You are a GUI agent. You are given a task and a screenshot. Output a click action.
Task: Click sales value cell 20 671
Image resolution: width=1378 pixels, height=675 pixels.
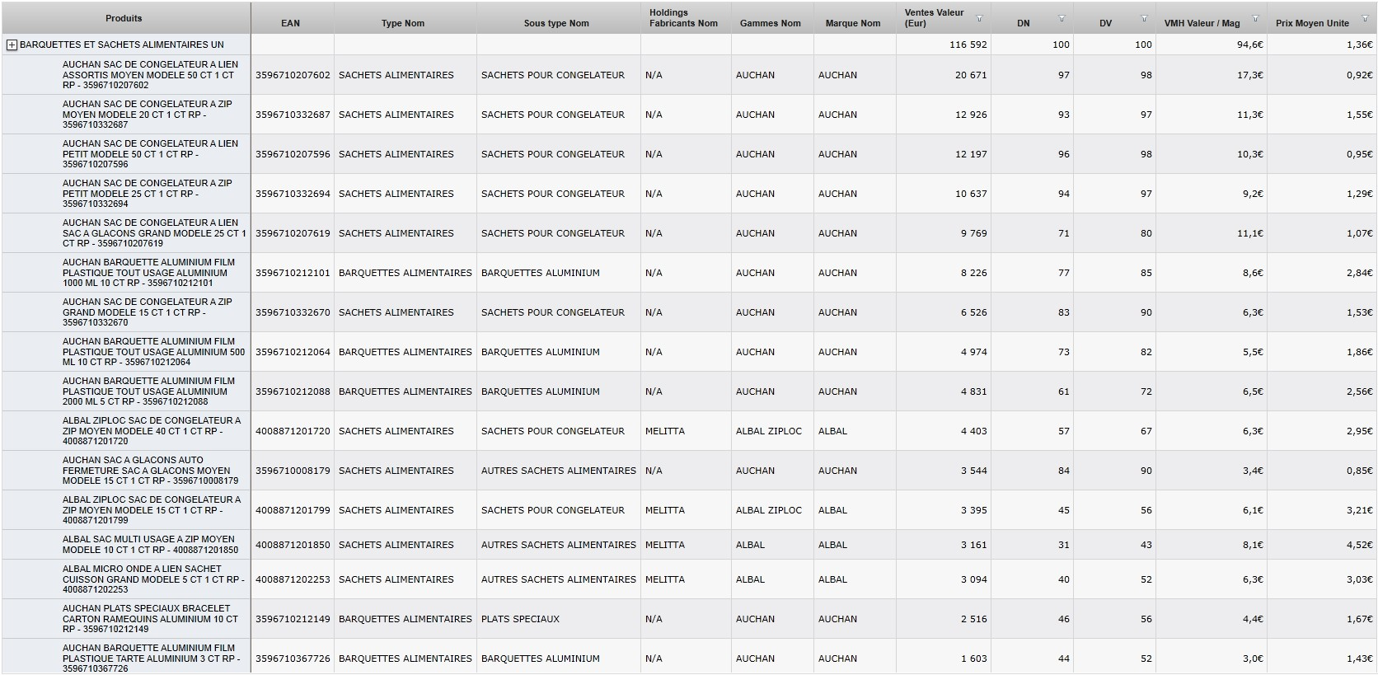[971, 75]
